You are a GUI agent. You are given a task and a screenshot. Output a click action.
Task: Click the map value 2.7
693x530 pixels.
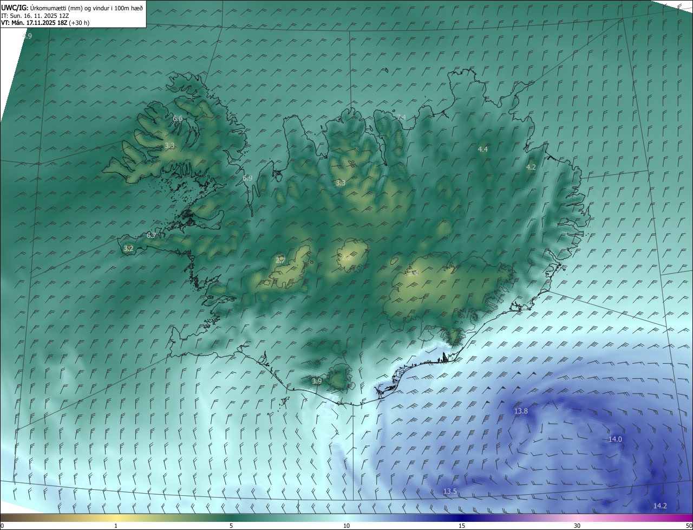[x=280, y=260]
